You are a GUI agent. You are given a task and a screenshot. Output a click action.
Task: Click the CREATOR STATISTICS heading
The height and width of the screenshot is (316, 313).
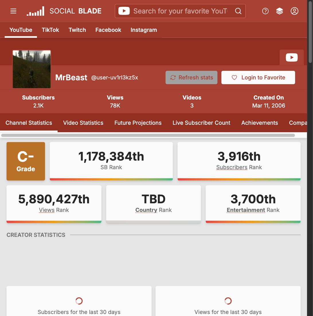pos(36,235)
